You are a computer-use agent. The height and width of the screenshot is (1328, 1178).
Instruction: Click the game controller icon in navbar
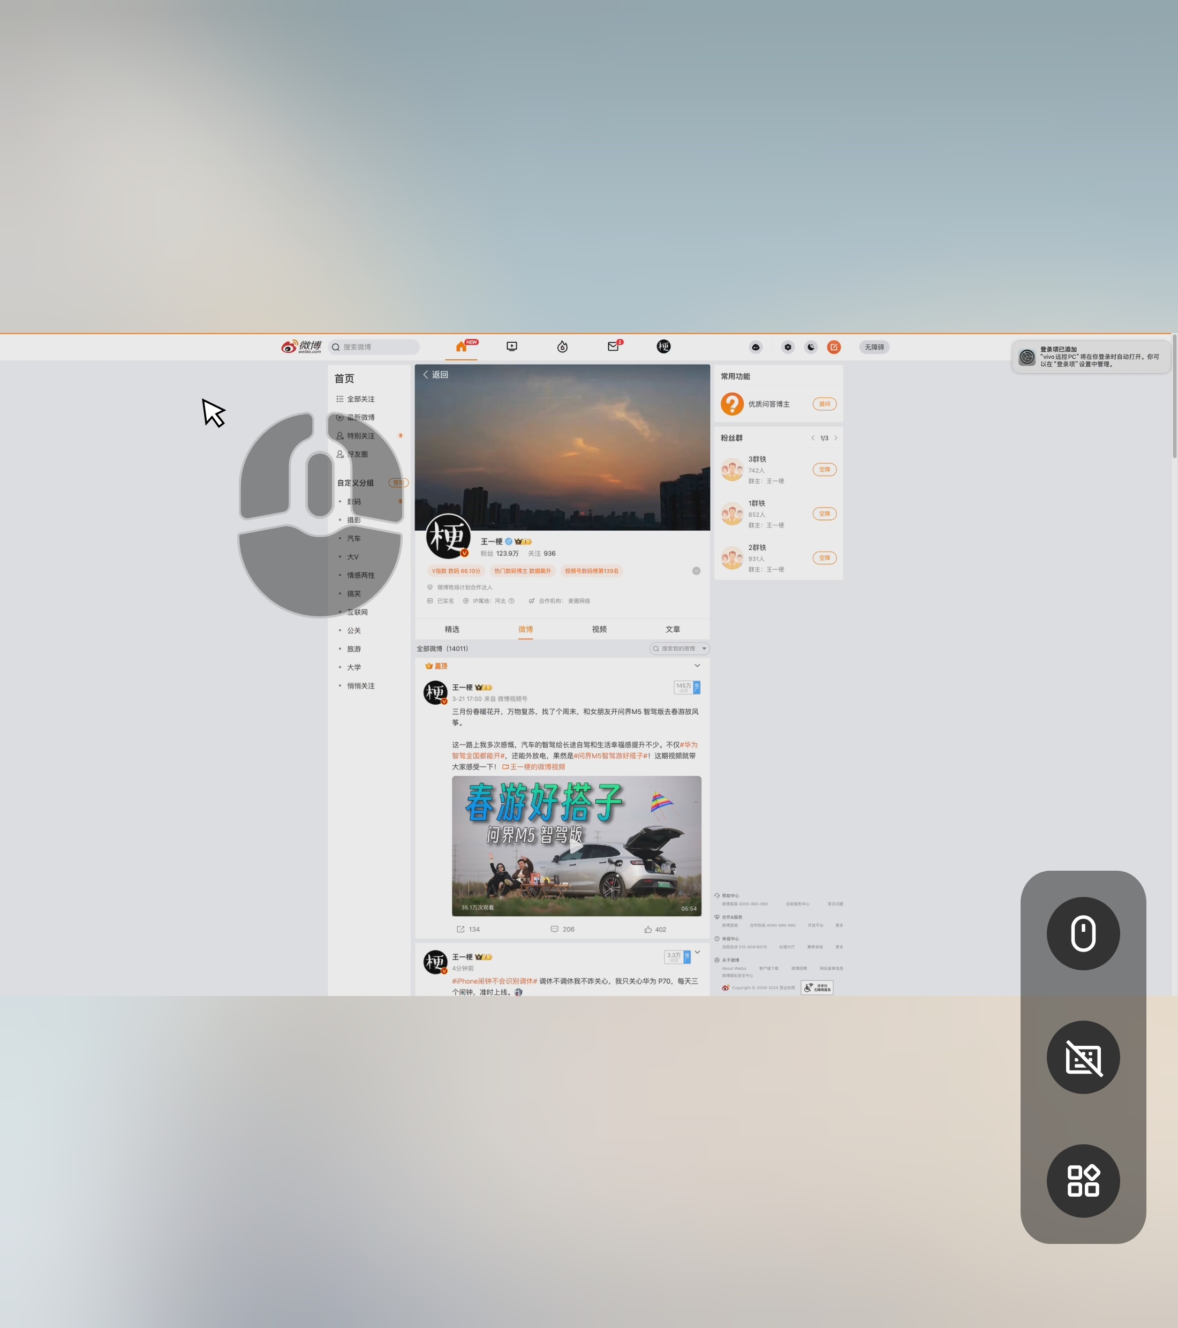(x=756, y=347)
